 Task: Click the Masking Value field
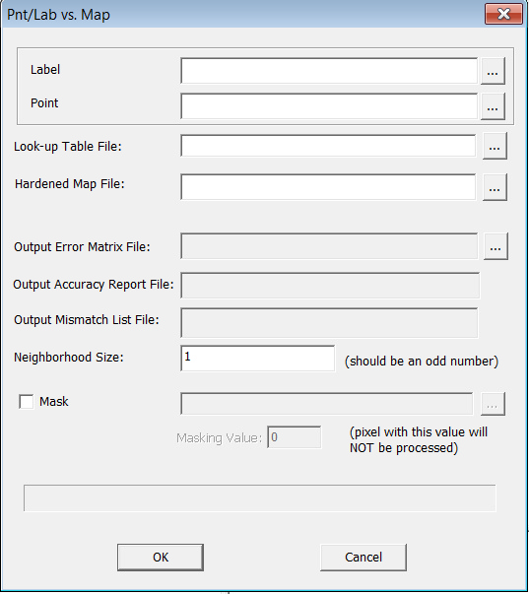coord(295,437)
